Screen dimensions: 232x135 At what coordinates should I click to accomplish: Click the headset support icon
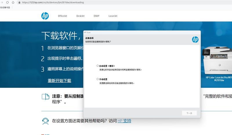[45, 121]
